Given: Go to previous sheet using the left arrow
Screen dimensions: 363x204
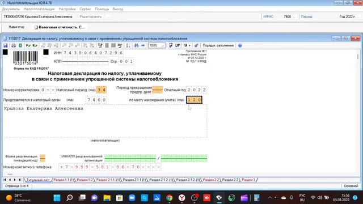Looking at the screenshot, I should point(10,180).
